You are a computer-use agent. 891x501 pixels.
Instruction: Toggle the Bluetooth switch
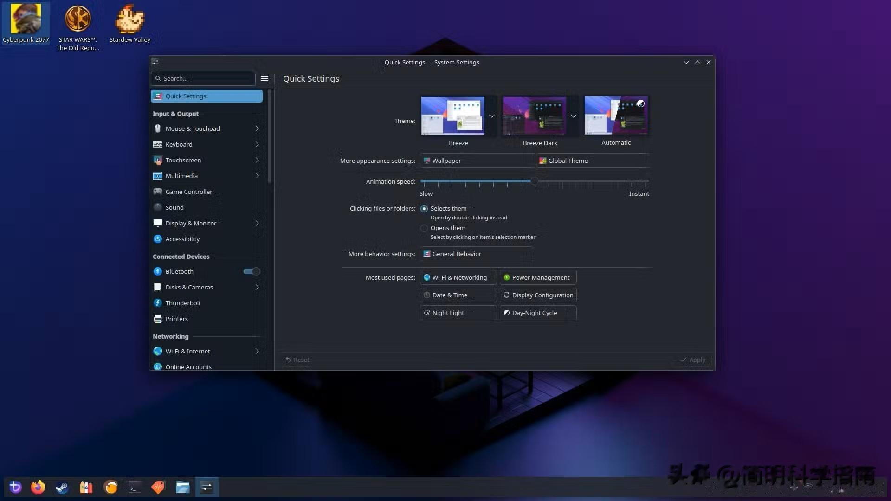click(x=252, y=271)
